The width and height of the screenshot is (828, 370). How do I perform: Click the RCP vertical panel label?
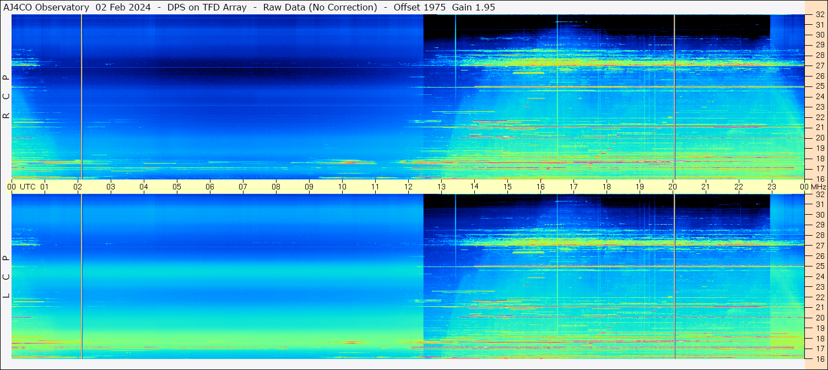tap(6, 96)
